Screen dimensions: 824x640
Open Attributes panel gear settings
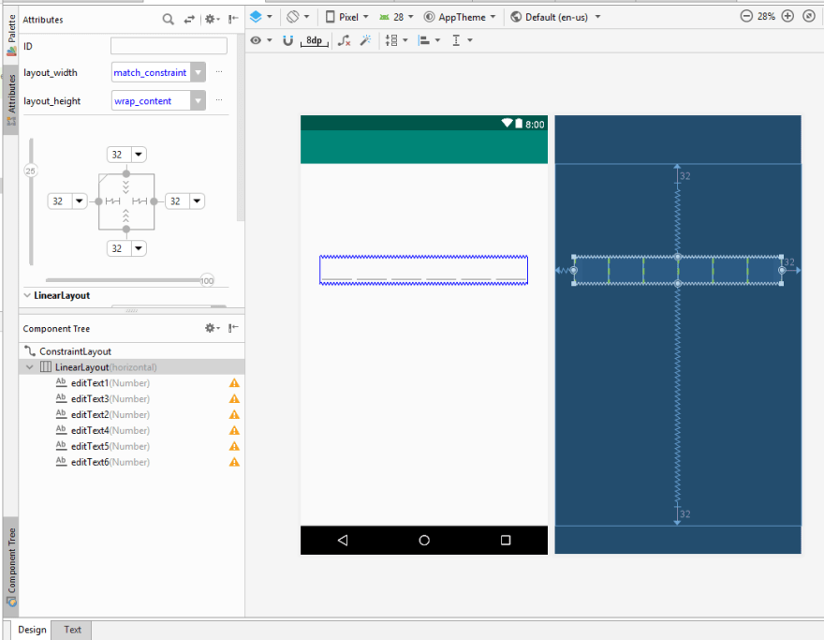click(212, 20)
